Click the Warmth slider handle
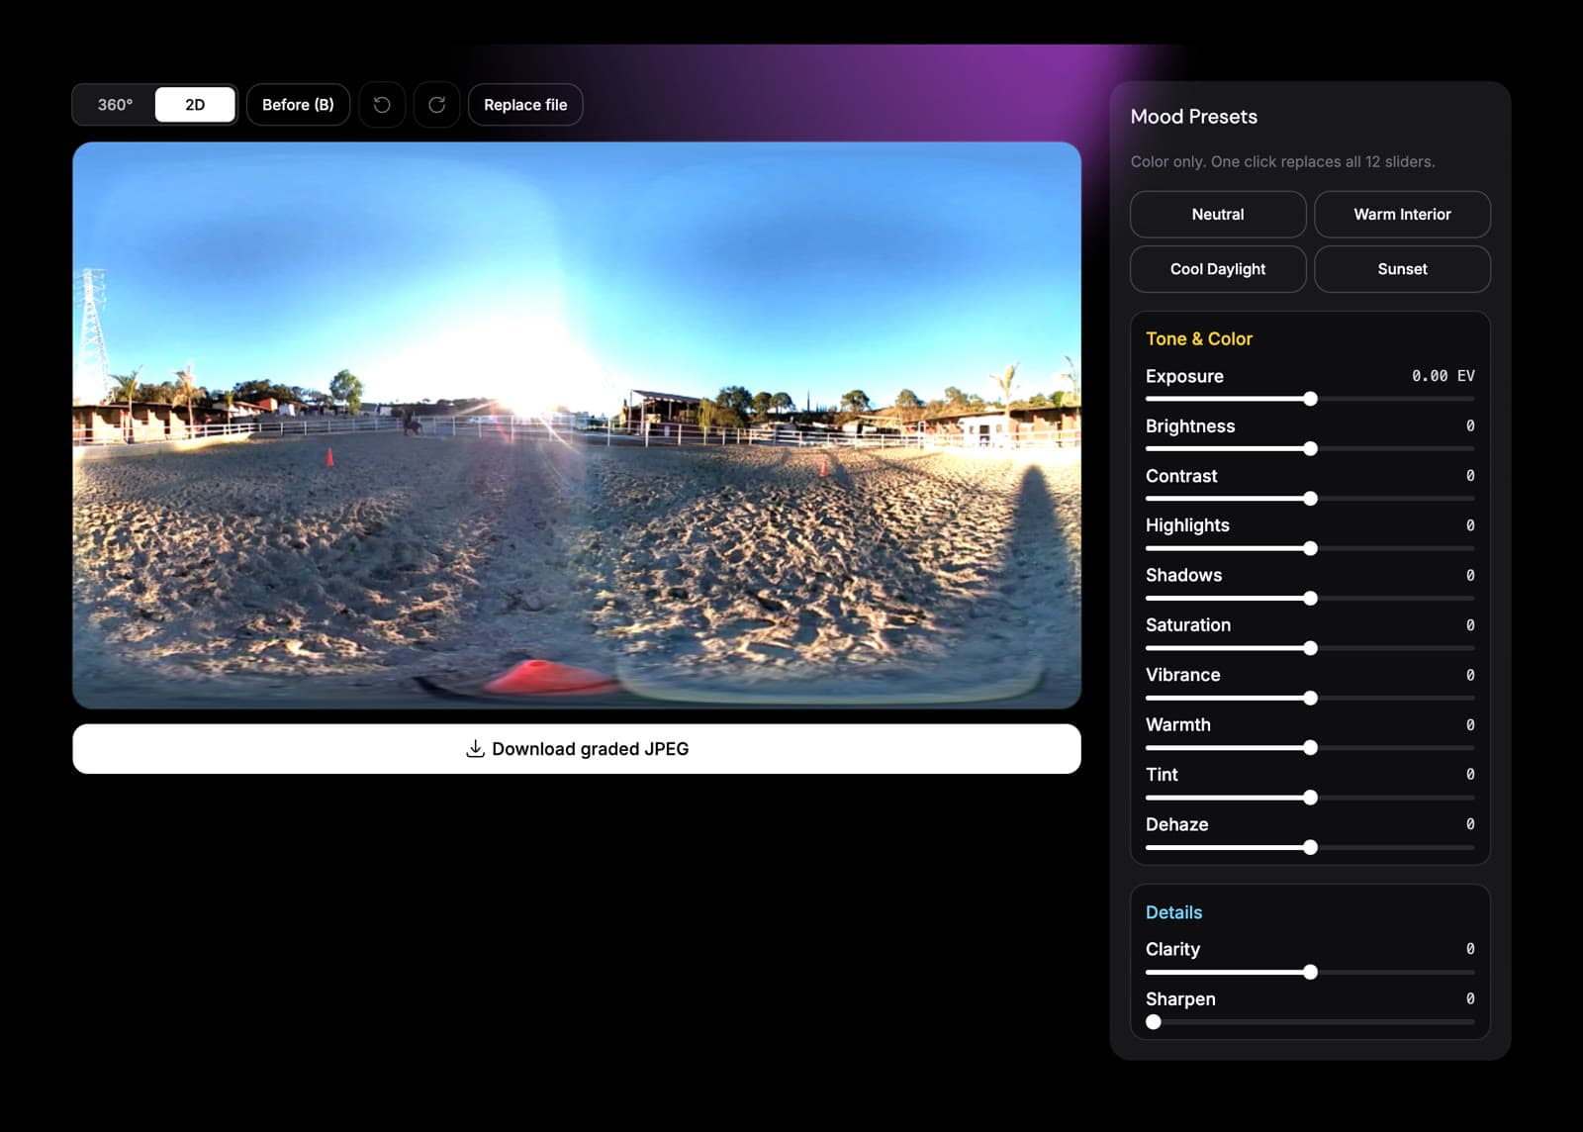This screenshot has width=1583, height=1132. pyautogui.click(x=1310, y=748)
